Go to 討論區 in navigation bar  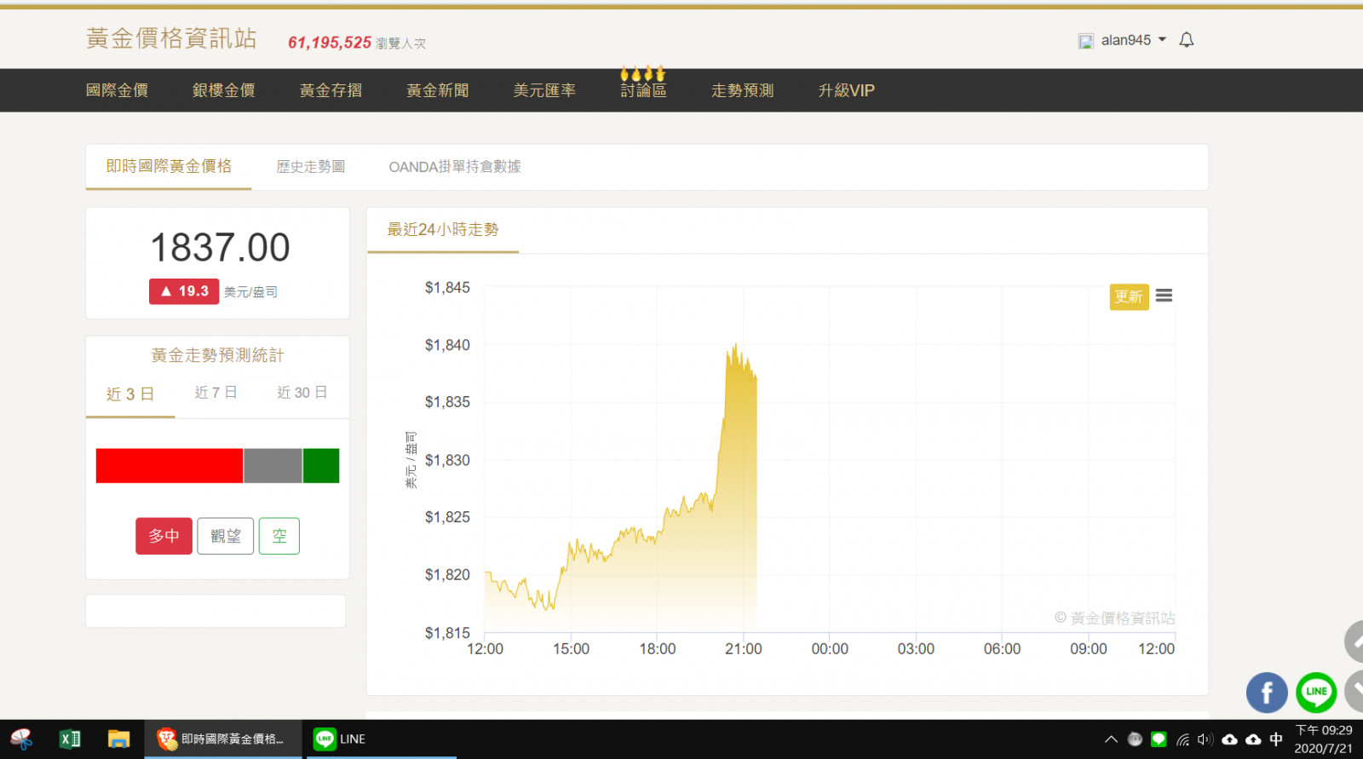pyautogui.click(x=643, y=90)
